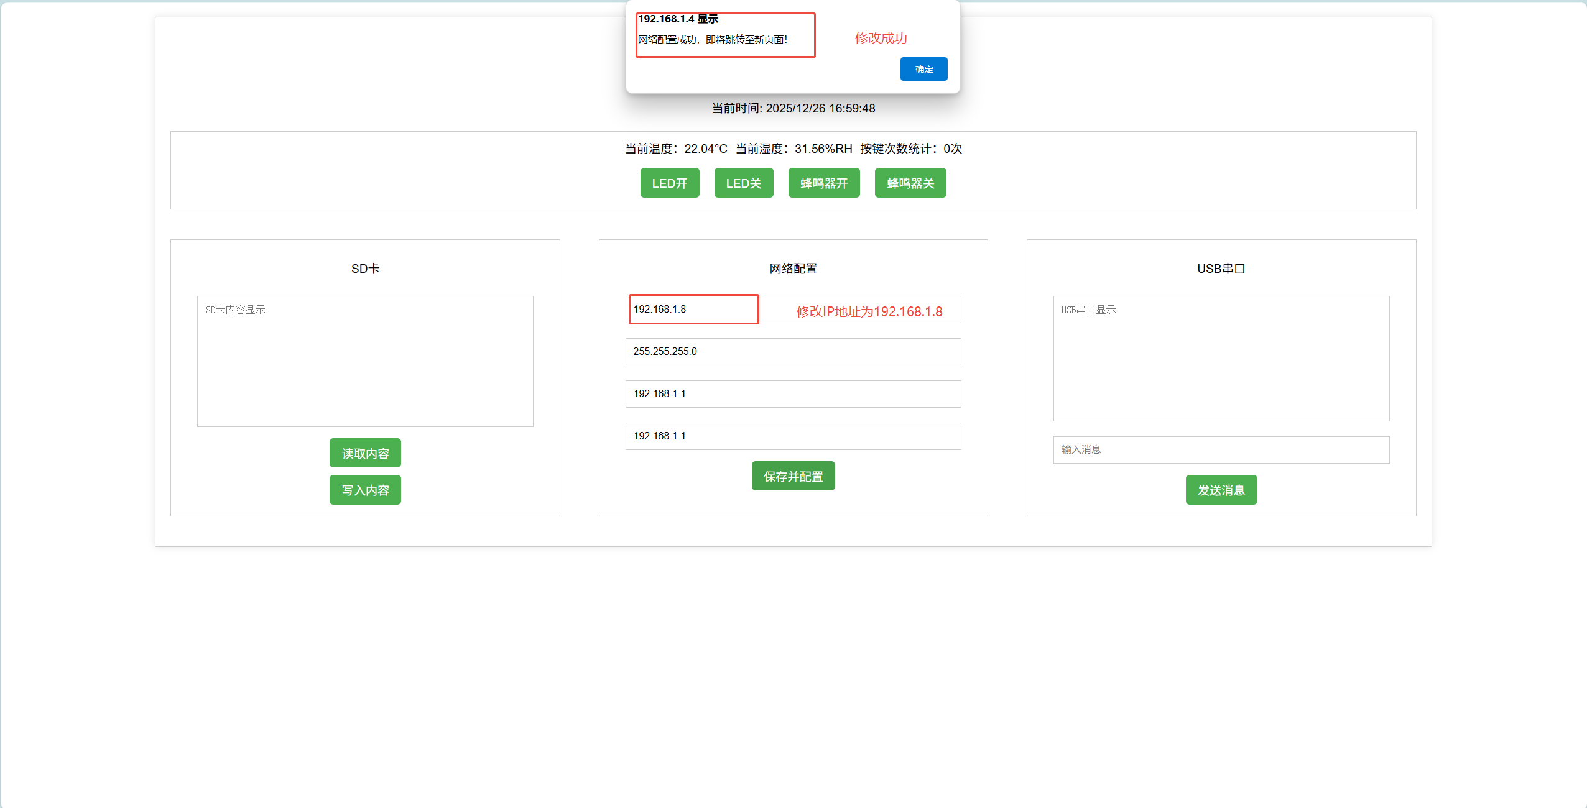Turn on LED with LED开 button
The height and width of the screenshot is (808, 1587).
pos(670,183)
